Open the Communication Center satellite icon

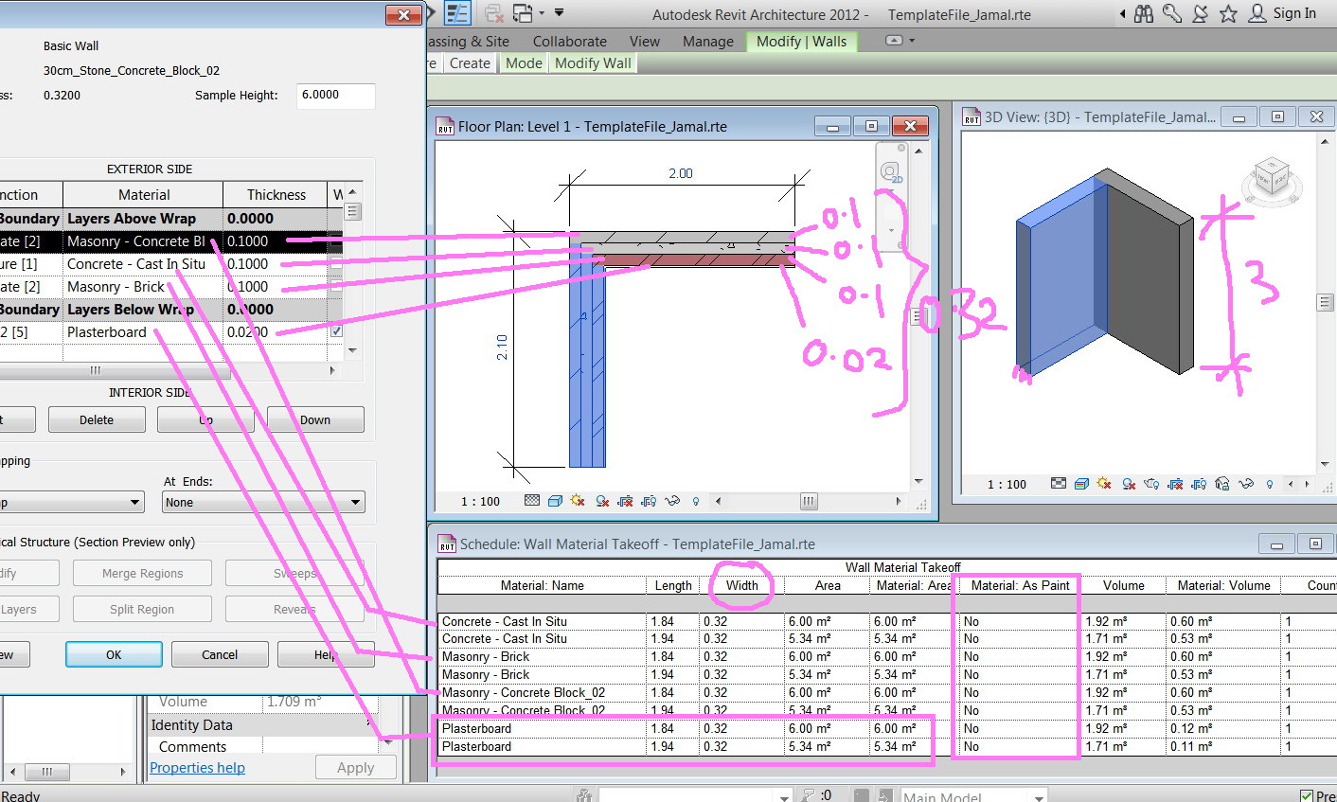point(1200,13)
